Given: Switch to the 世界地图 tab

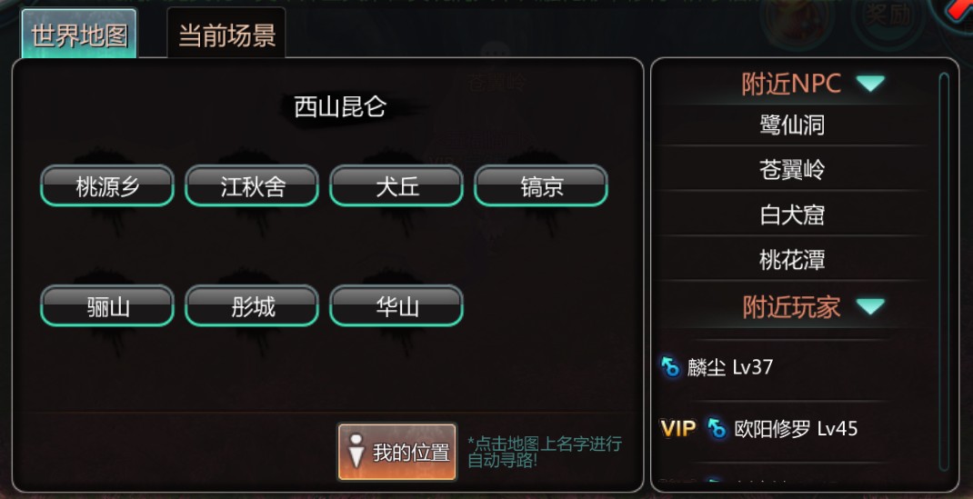Looking at the screenshot, I should (79, 35).
